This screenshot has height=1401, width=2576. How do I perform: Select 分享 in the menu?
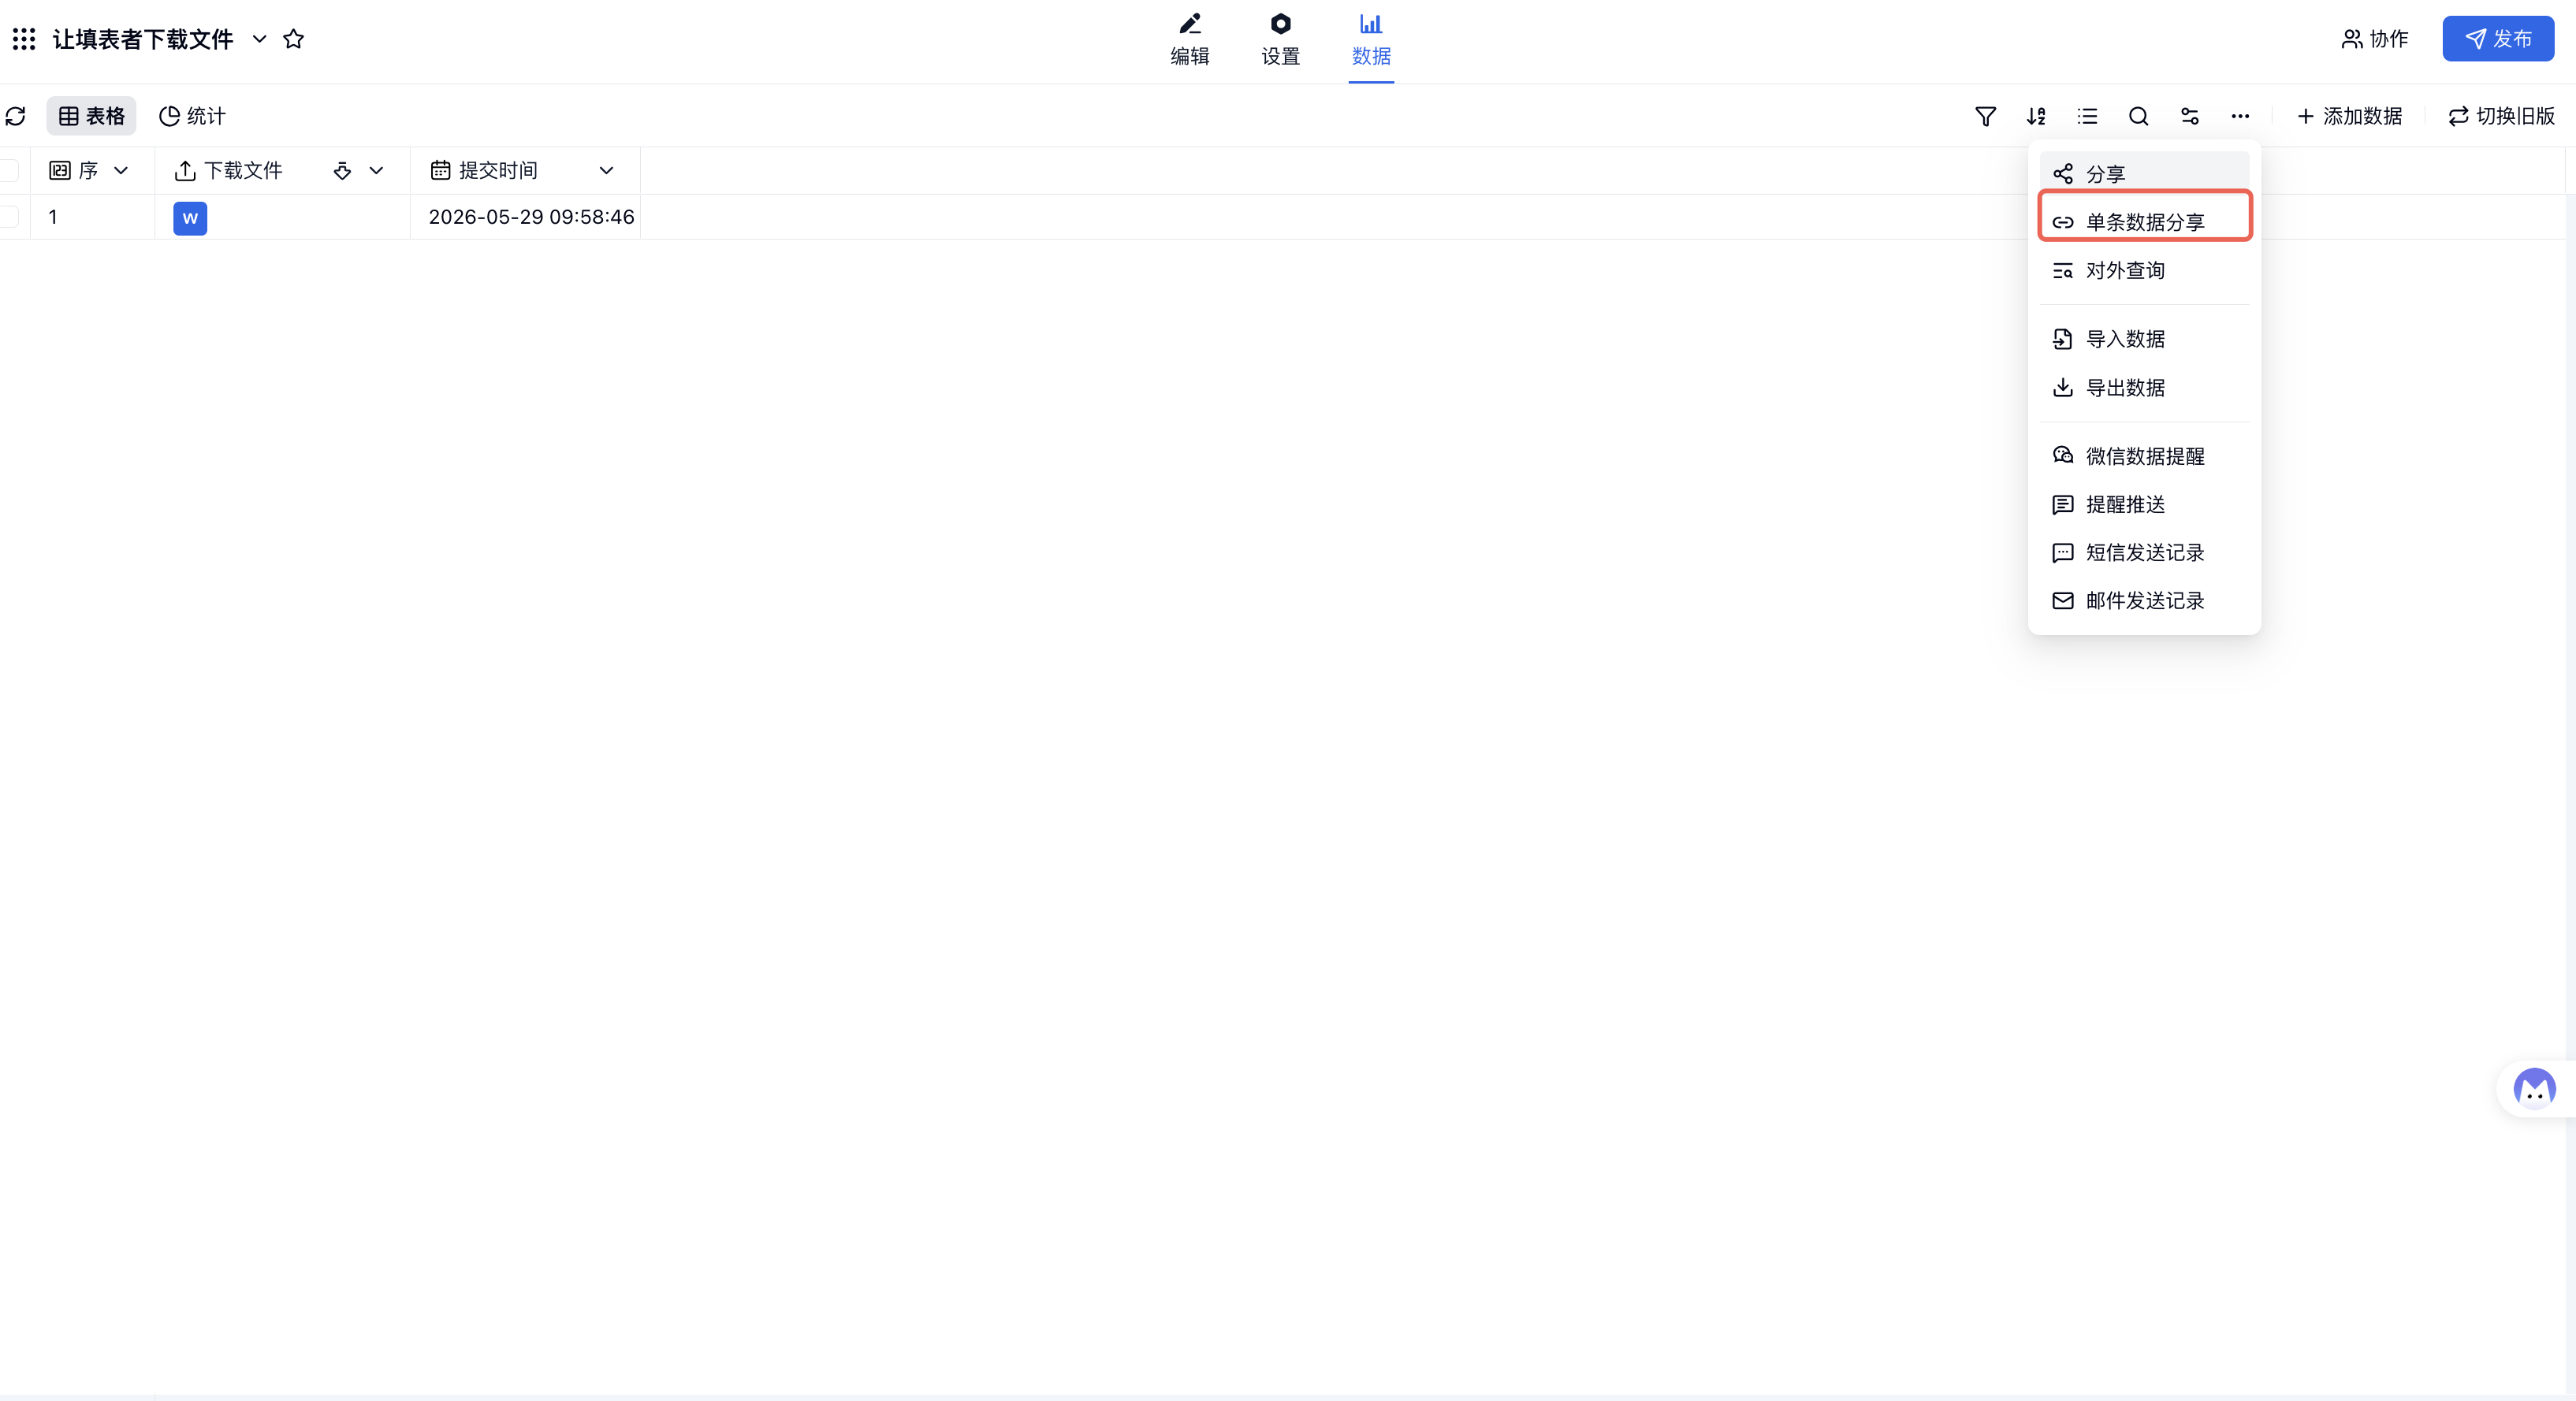pos(2144,174)
